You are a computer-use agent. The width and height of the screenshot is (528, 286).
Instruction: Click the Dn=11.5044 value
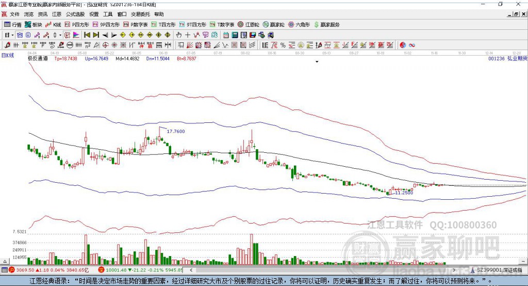click(158, 58)
